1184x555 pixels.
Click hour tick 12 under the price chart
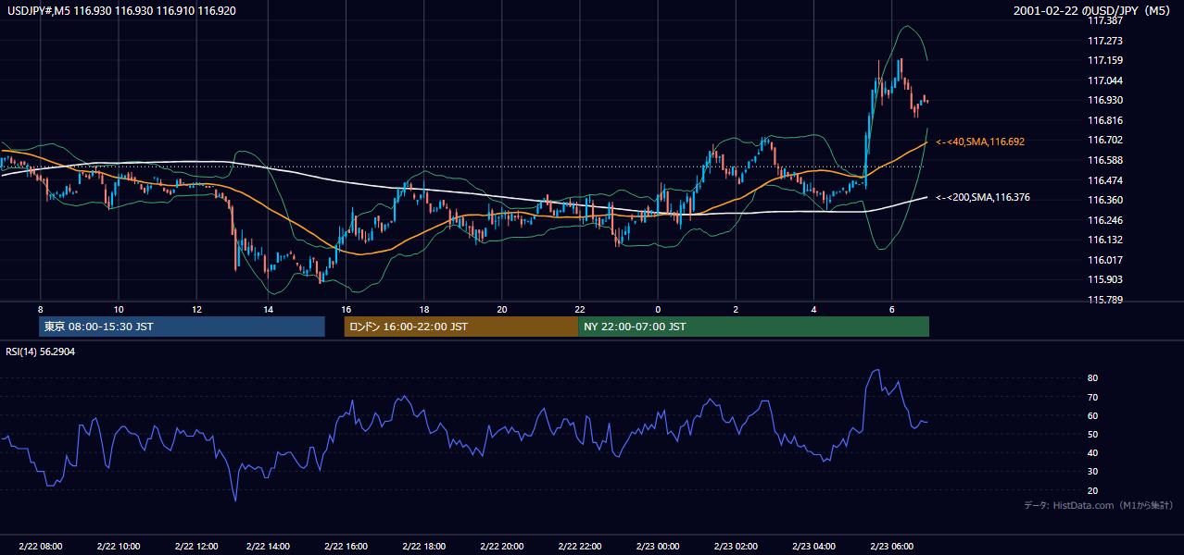pyautogui.click(x=196, y=309)
